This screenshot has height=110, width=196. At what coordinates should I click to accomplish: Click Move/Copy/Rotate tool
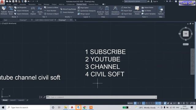click(68, 9)
